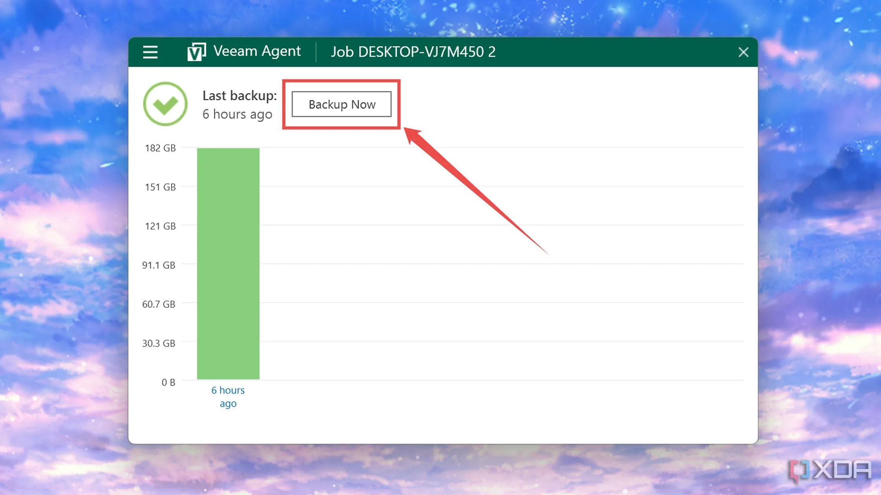881x495 pixels.
Task: Click the Veeam Agent title text
Action: 257,51
